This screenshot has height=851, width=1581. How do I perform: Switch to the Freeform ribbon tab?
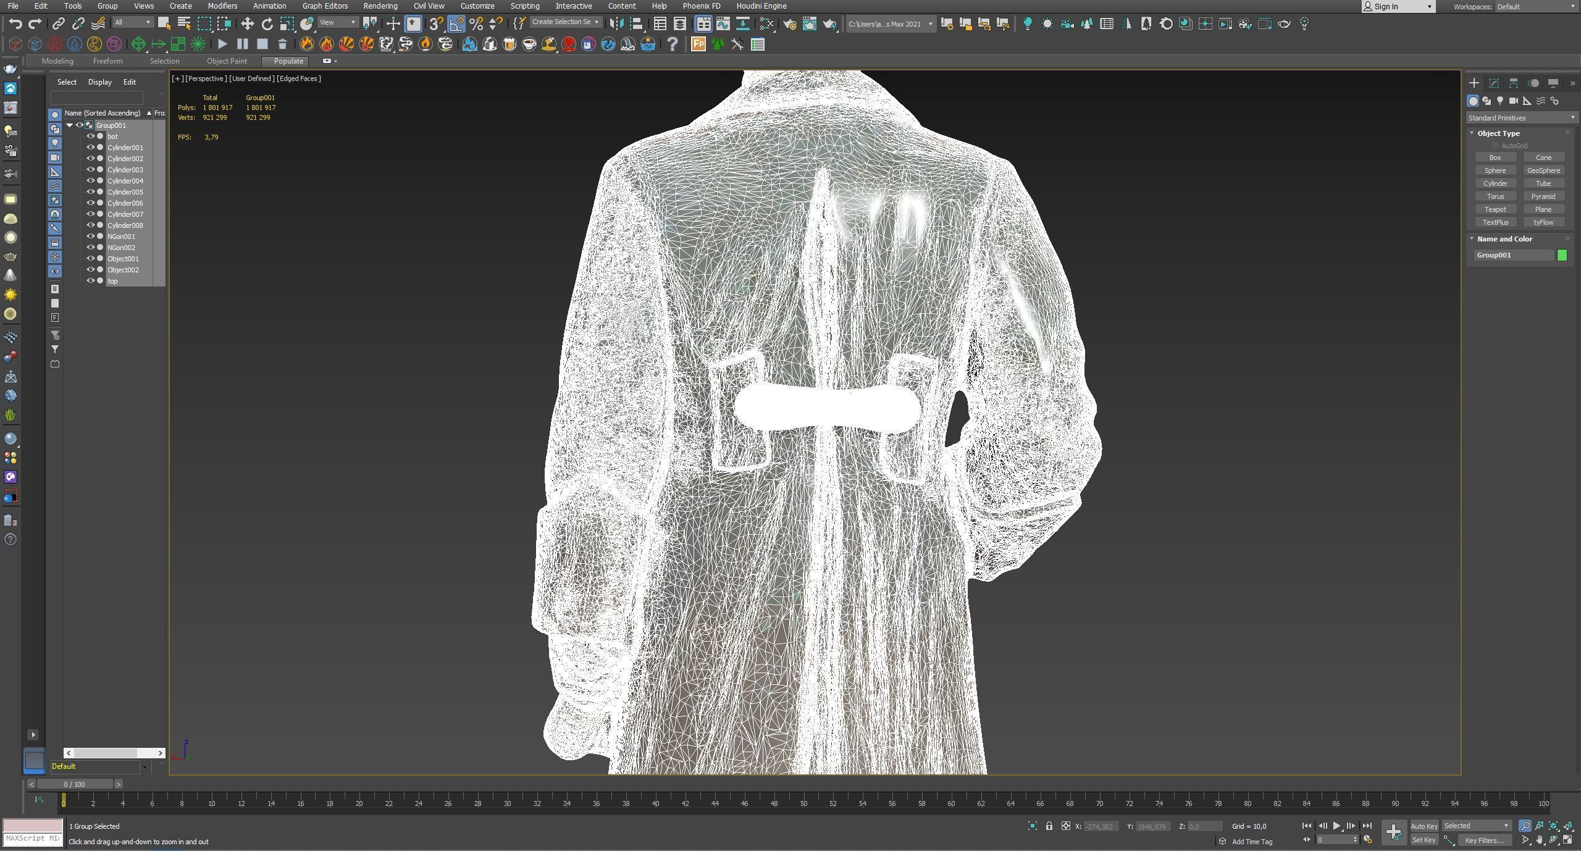(x=107, y=61)
